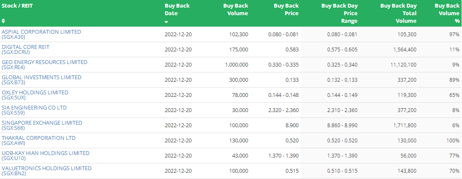Click the Stock / REIT column header

coord(17,5)
